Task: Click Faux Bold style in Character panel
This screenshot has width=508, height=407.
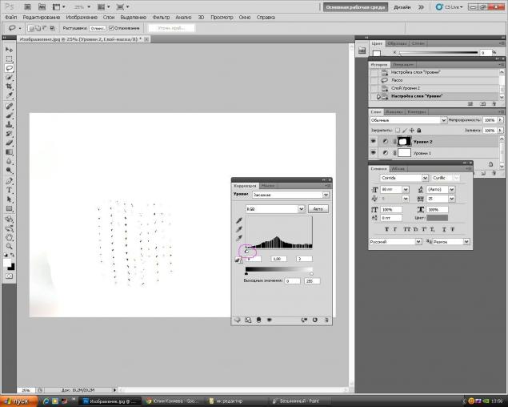Action: (x=386, y=229)
